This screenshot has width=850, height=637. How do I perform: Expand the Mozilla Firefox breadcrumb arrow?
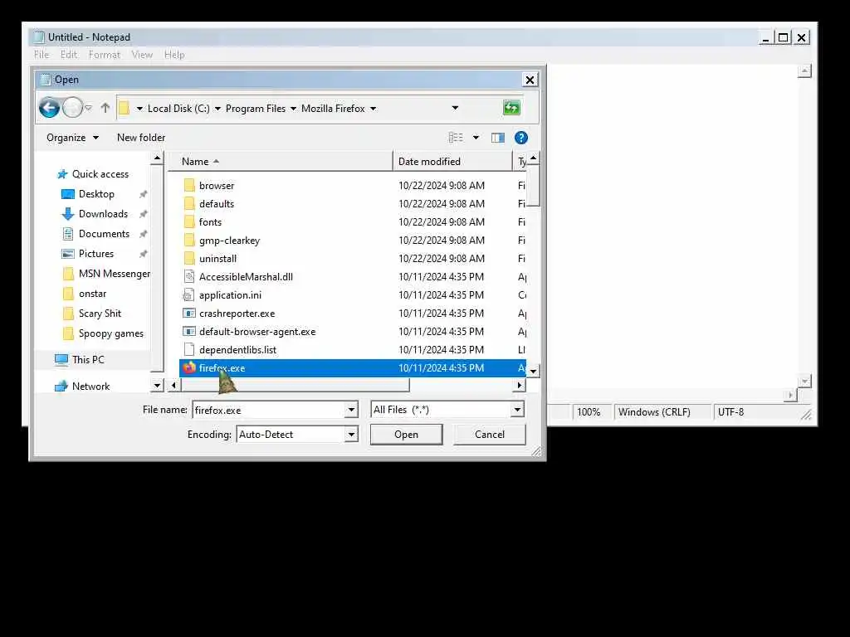[x=373, y=109]
